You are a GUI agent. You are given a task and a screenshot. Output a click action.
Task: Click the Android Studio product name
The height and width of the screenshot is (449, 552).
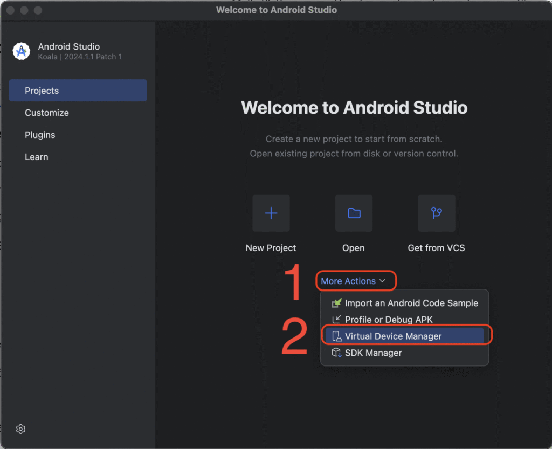pos(69,46)
